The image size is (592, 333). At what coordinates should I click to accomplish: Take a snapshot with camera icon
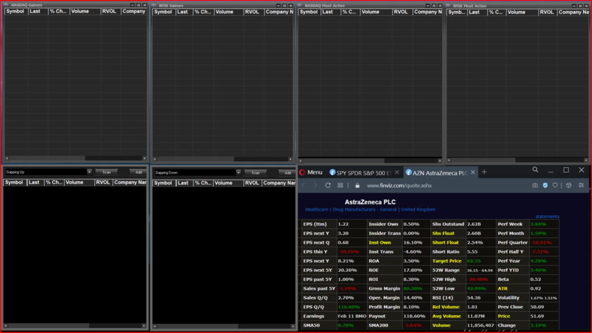[535, 185]
